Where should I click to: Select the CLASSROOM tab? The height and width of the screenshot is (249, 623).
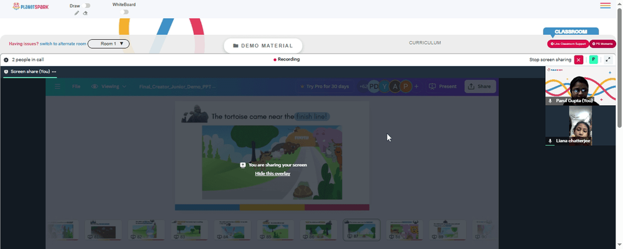point(571,31)
